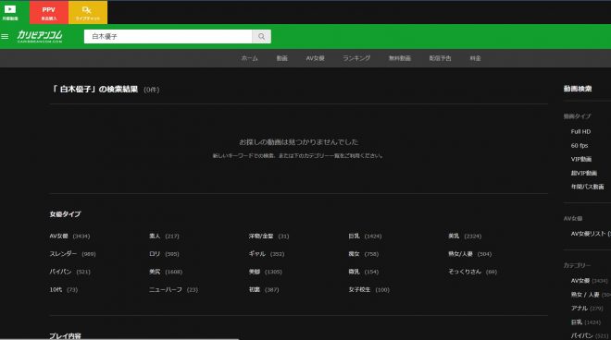Open 素人 (217) category link
Image resolution: width=611 pixels, height=340 pixels.
164,237
